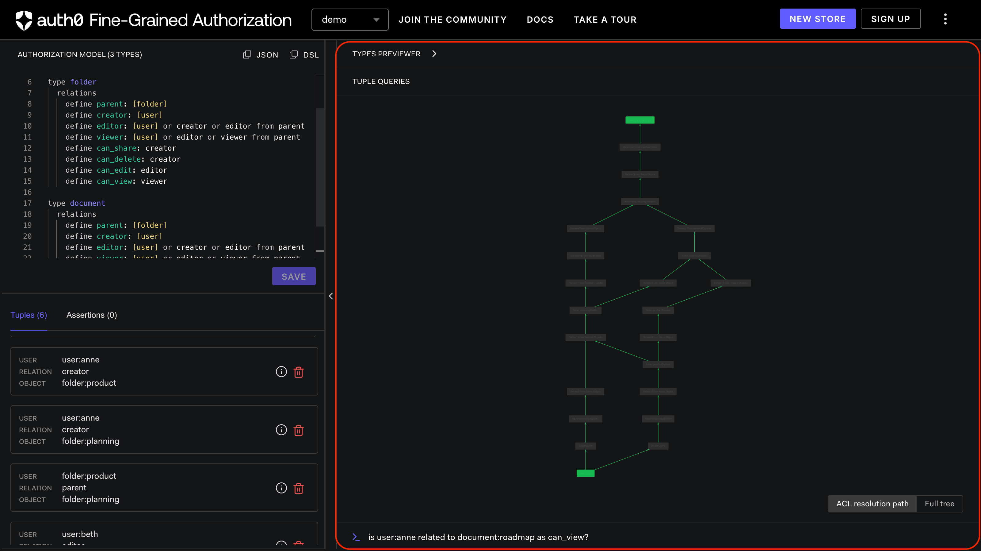Image resolution: width=981 pixels, height=551 pixels.
Task: Click the 'define can_view: viewer' line
Action: [116, 181]
